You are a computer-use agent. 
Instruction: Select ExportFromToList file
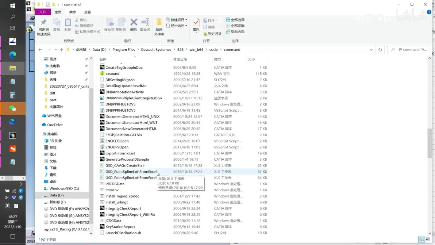click(x=120, y=153)
